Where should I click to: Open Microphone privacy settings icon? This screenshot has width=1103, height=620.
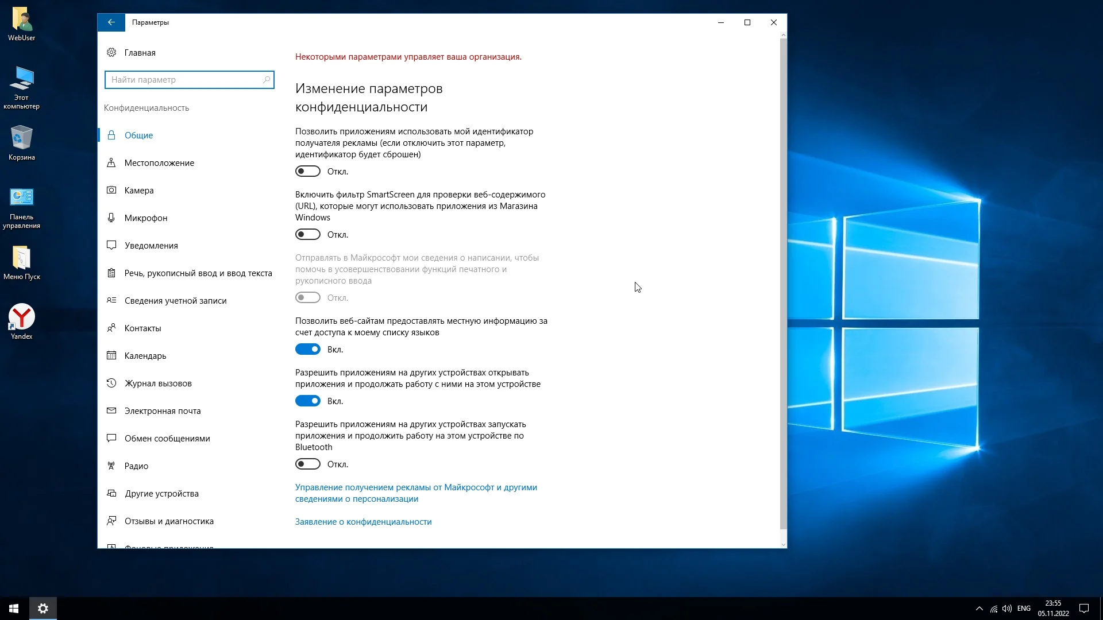(x=111, y=218)
